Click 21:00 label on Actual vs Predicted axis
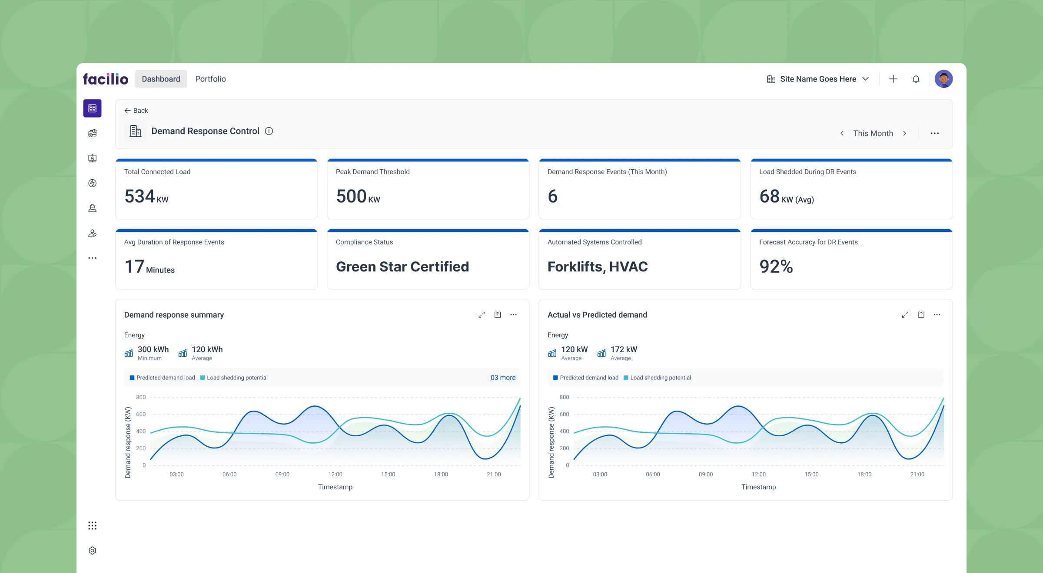1043x573 pixels. [x=917, y=474]
